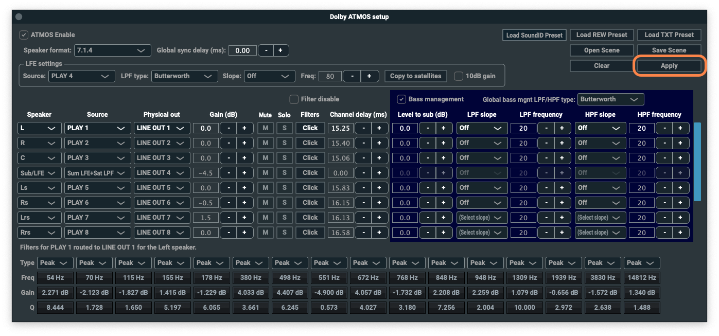
Task: Open the Sum LFE+Sat LPF source dropdown
Action: [x=98, y=173]
